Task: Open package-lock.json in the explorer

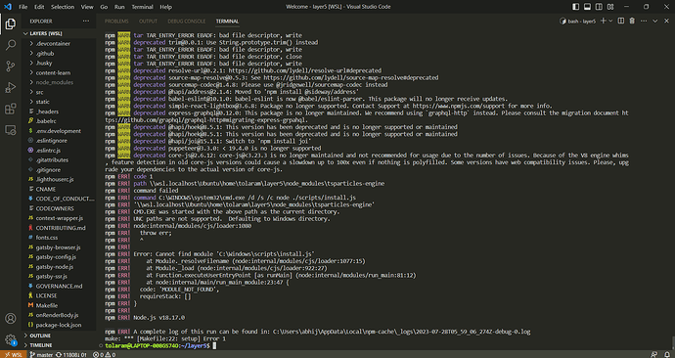Action: [x=59, y=325]
